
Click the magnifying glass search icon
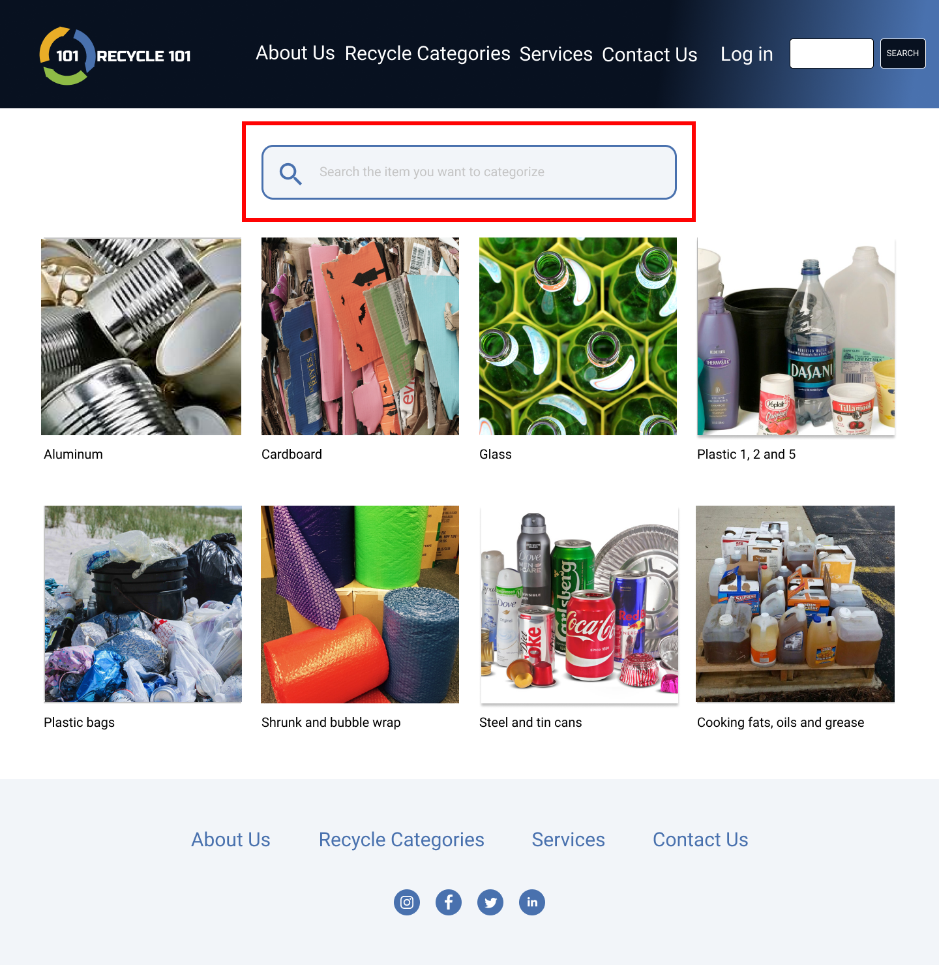[290, 174]
